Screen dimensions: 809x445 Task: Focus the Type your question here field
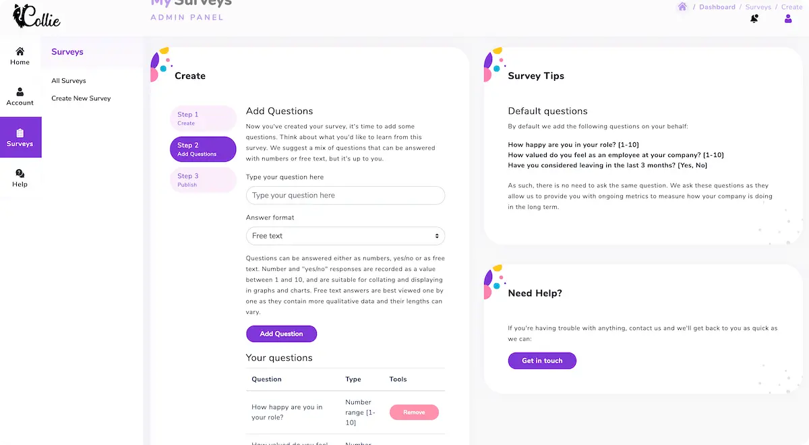(345, 196)
